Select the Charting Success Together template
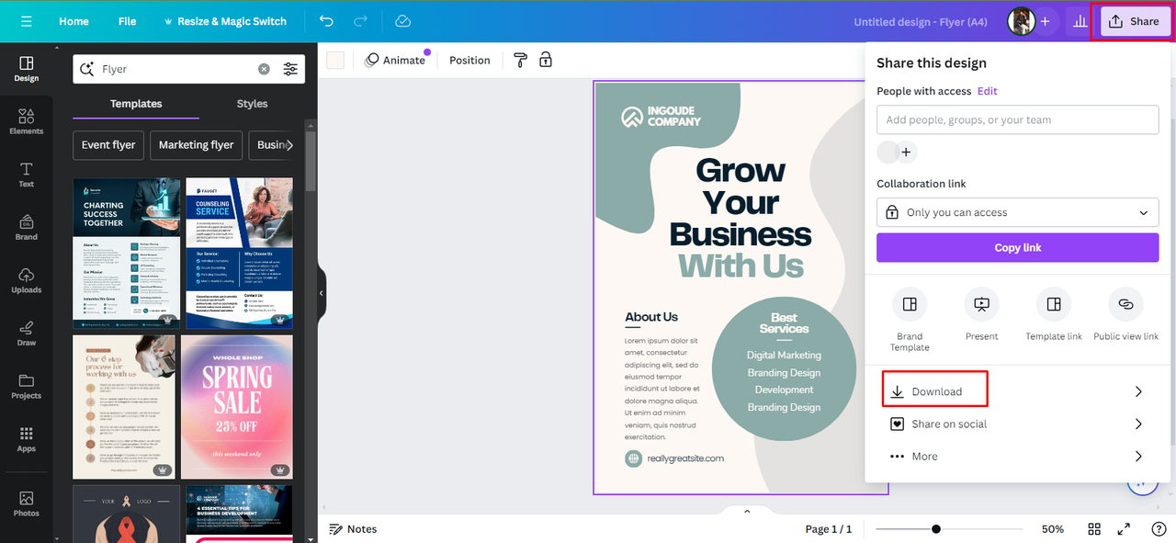Viewport: 1176px width, 543px height. [127, 254]
